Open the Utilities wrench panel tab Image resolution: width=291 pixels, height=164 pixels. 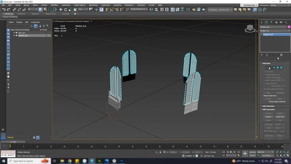click(x=286, y=22)
